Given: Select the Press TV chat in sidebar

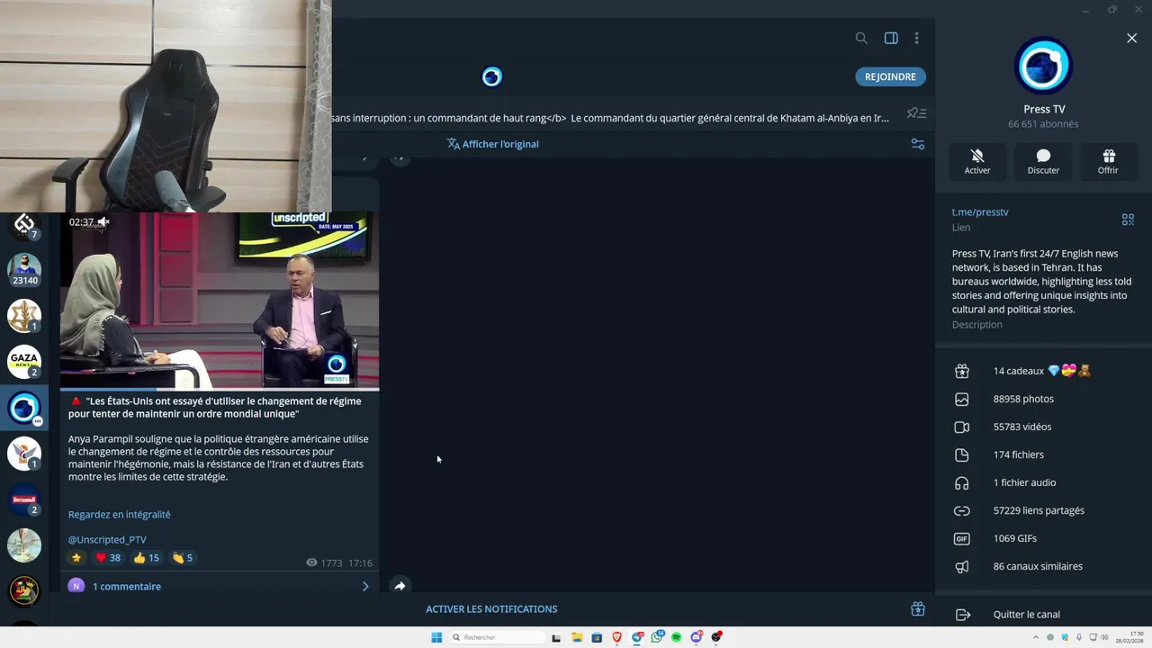Looking at the screenshot, I should click(24, 408).
